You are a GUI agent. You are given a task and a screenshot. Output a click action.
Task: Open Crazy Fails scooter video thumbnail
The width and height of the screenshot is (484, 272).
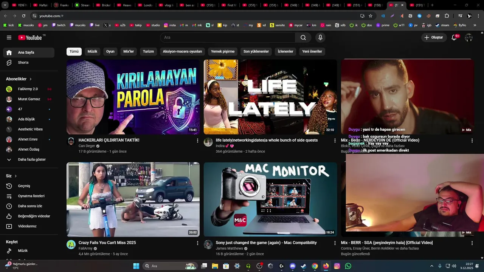(x=133, y=199)
